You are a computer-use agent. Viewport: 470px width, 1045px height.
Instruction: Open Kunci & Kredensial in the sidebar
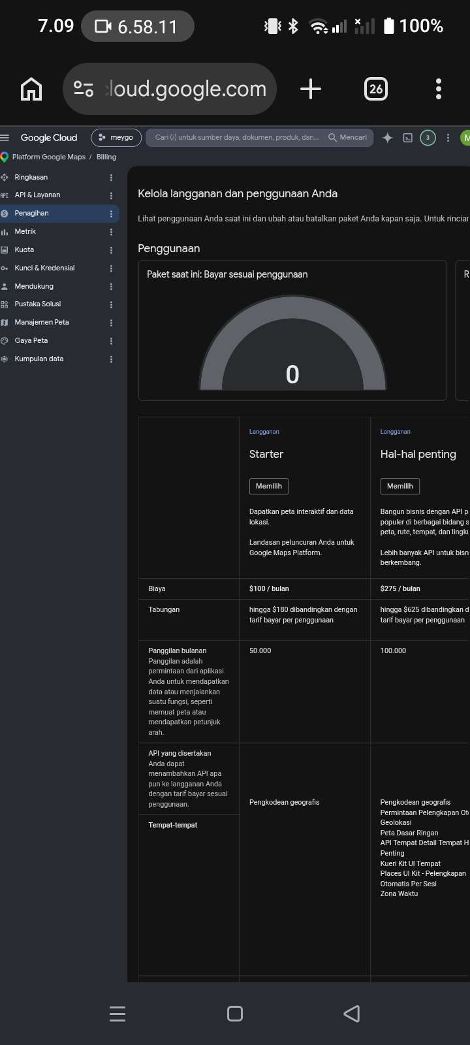pyautogui.click(x=44, y=268)
